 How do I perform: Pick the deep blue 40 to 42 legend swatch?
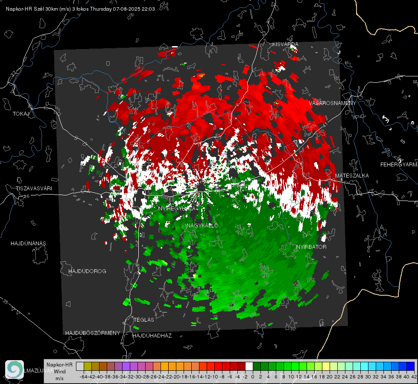(410, 366)
